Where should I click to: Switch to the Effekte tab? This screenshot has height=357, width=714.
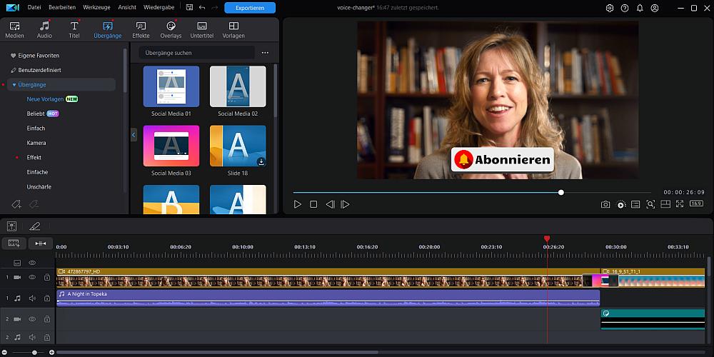[x=141, y=29]
